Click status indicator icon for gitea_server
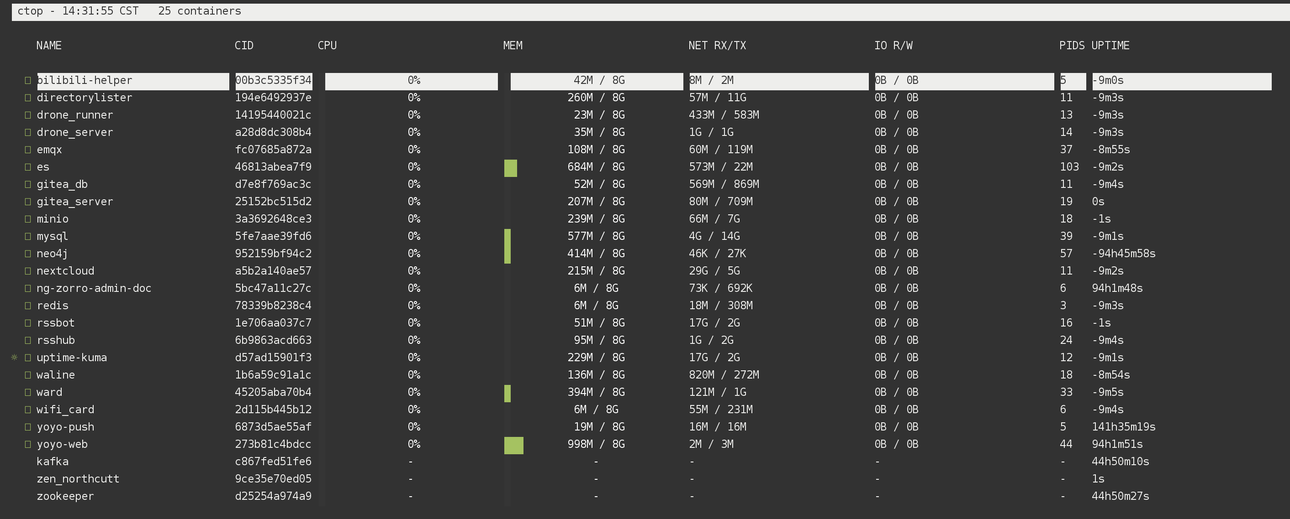The height and width of the screenshot is (519, 1290). (x=28, y=202)
